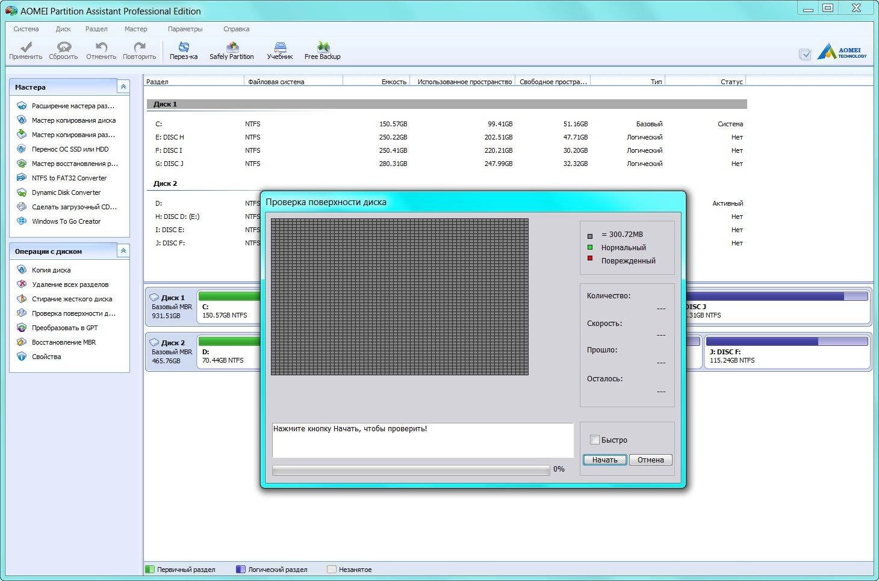Image resolution: width=879 pixels, height=581 pixels.
Task: Click the Повторить (Redo) toolbar icon
Action: (x=139, y=51)
